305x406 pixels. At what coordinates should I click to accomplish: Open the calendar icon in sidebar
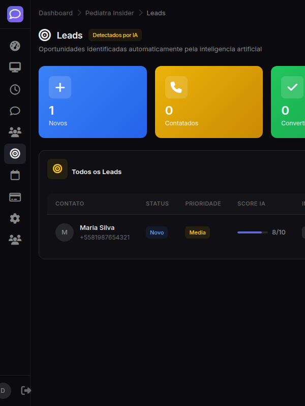click(x=15, y=175)
